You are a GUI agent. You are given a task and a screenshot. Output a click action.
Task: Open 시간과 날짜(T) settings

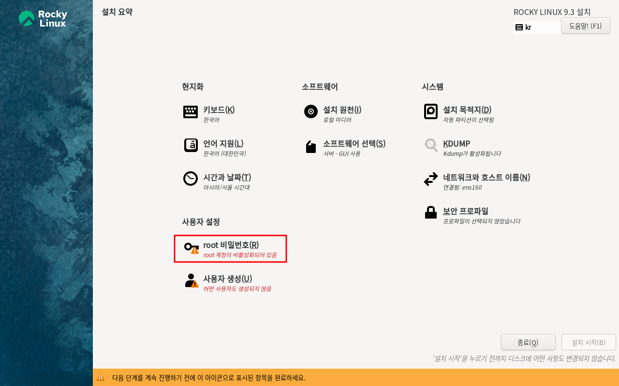coord(227,177)
